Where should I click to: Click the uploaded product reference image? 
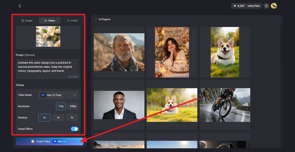click(x=48, y=36)
